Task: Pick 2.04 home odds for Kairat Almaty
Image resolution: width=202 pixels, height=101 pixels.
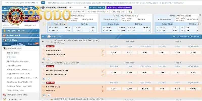Action: coord(113,52)
